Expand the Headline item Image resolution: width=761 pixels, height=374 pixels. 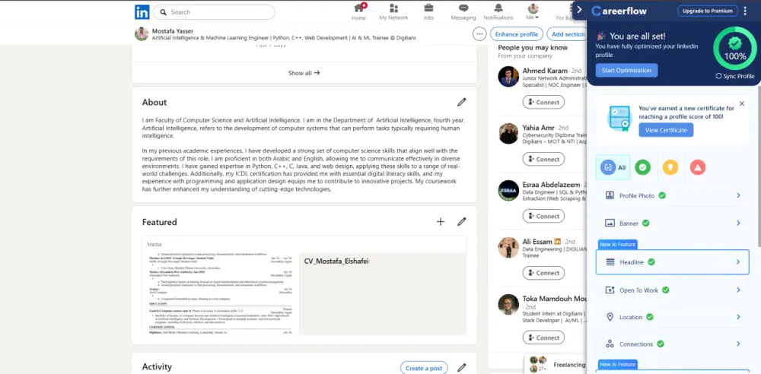pos(672,262)
